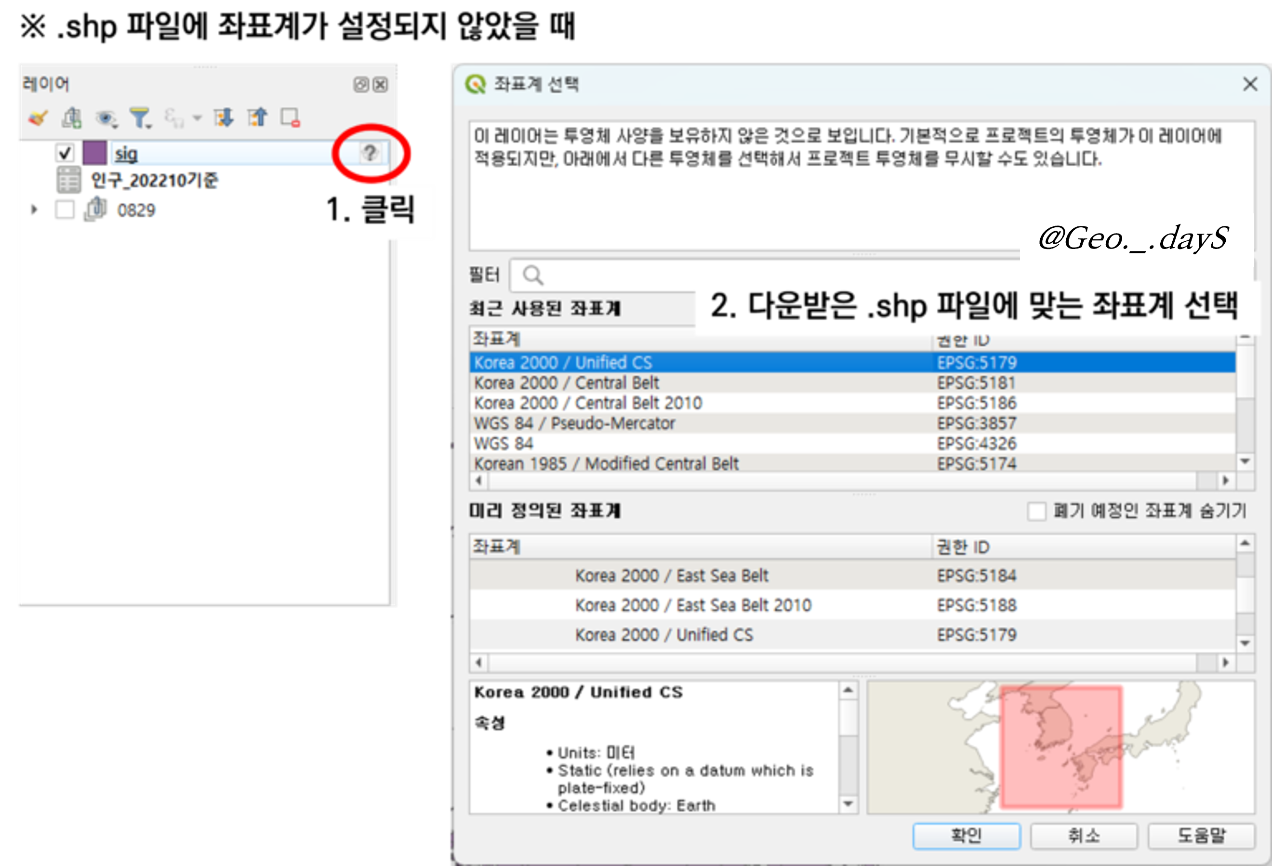
Task: Click the CRS extent preview map
Action: (x=1060, y=748)
